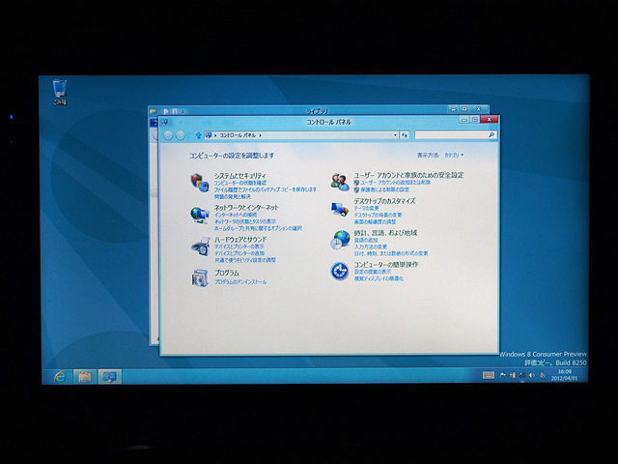Open the System and Security shield icon
This screenshot has height=464, width=618.
pyautogui.click(x=200, y=183)
